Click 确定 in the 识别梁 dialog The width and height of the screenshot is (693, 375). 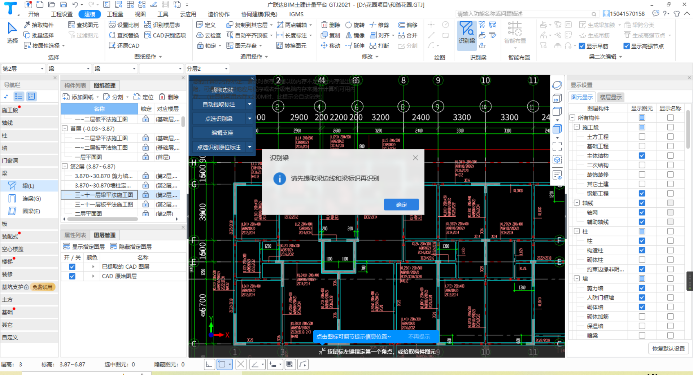click(401, 204)
